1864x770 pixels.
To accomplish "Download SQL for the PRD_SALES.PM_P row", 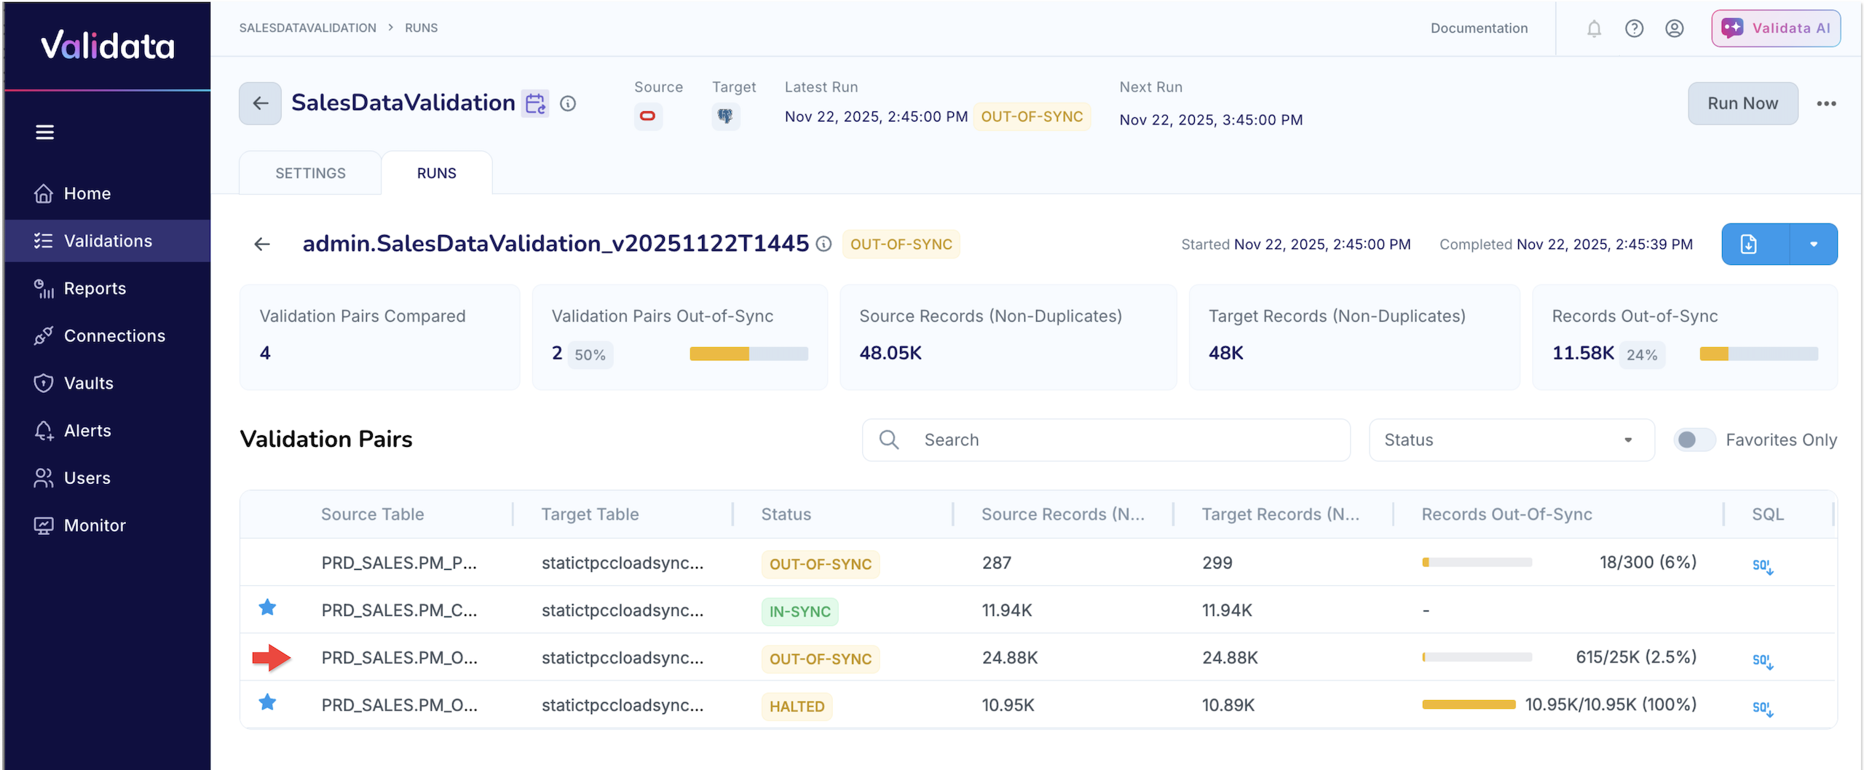I will [x=1763, y=565].
